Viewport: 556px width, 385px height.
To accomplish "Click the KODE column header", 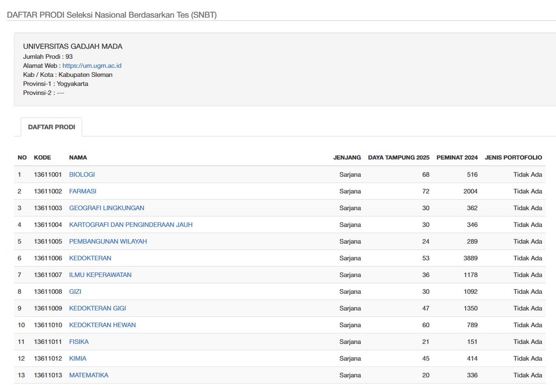I will pos(42,158).
